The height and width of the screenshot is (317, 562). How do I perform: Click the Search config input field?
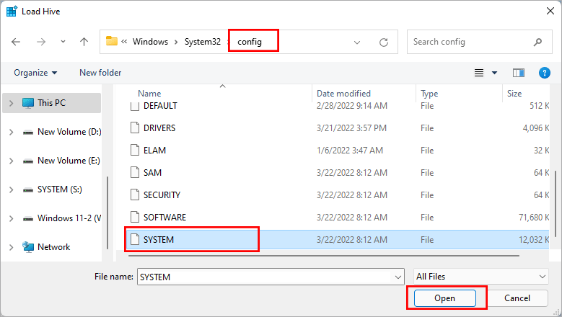pyautogui.click(x=470, y=42)
